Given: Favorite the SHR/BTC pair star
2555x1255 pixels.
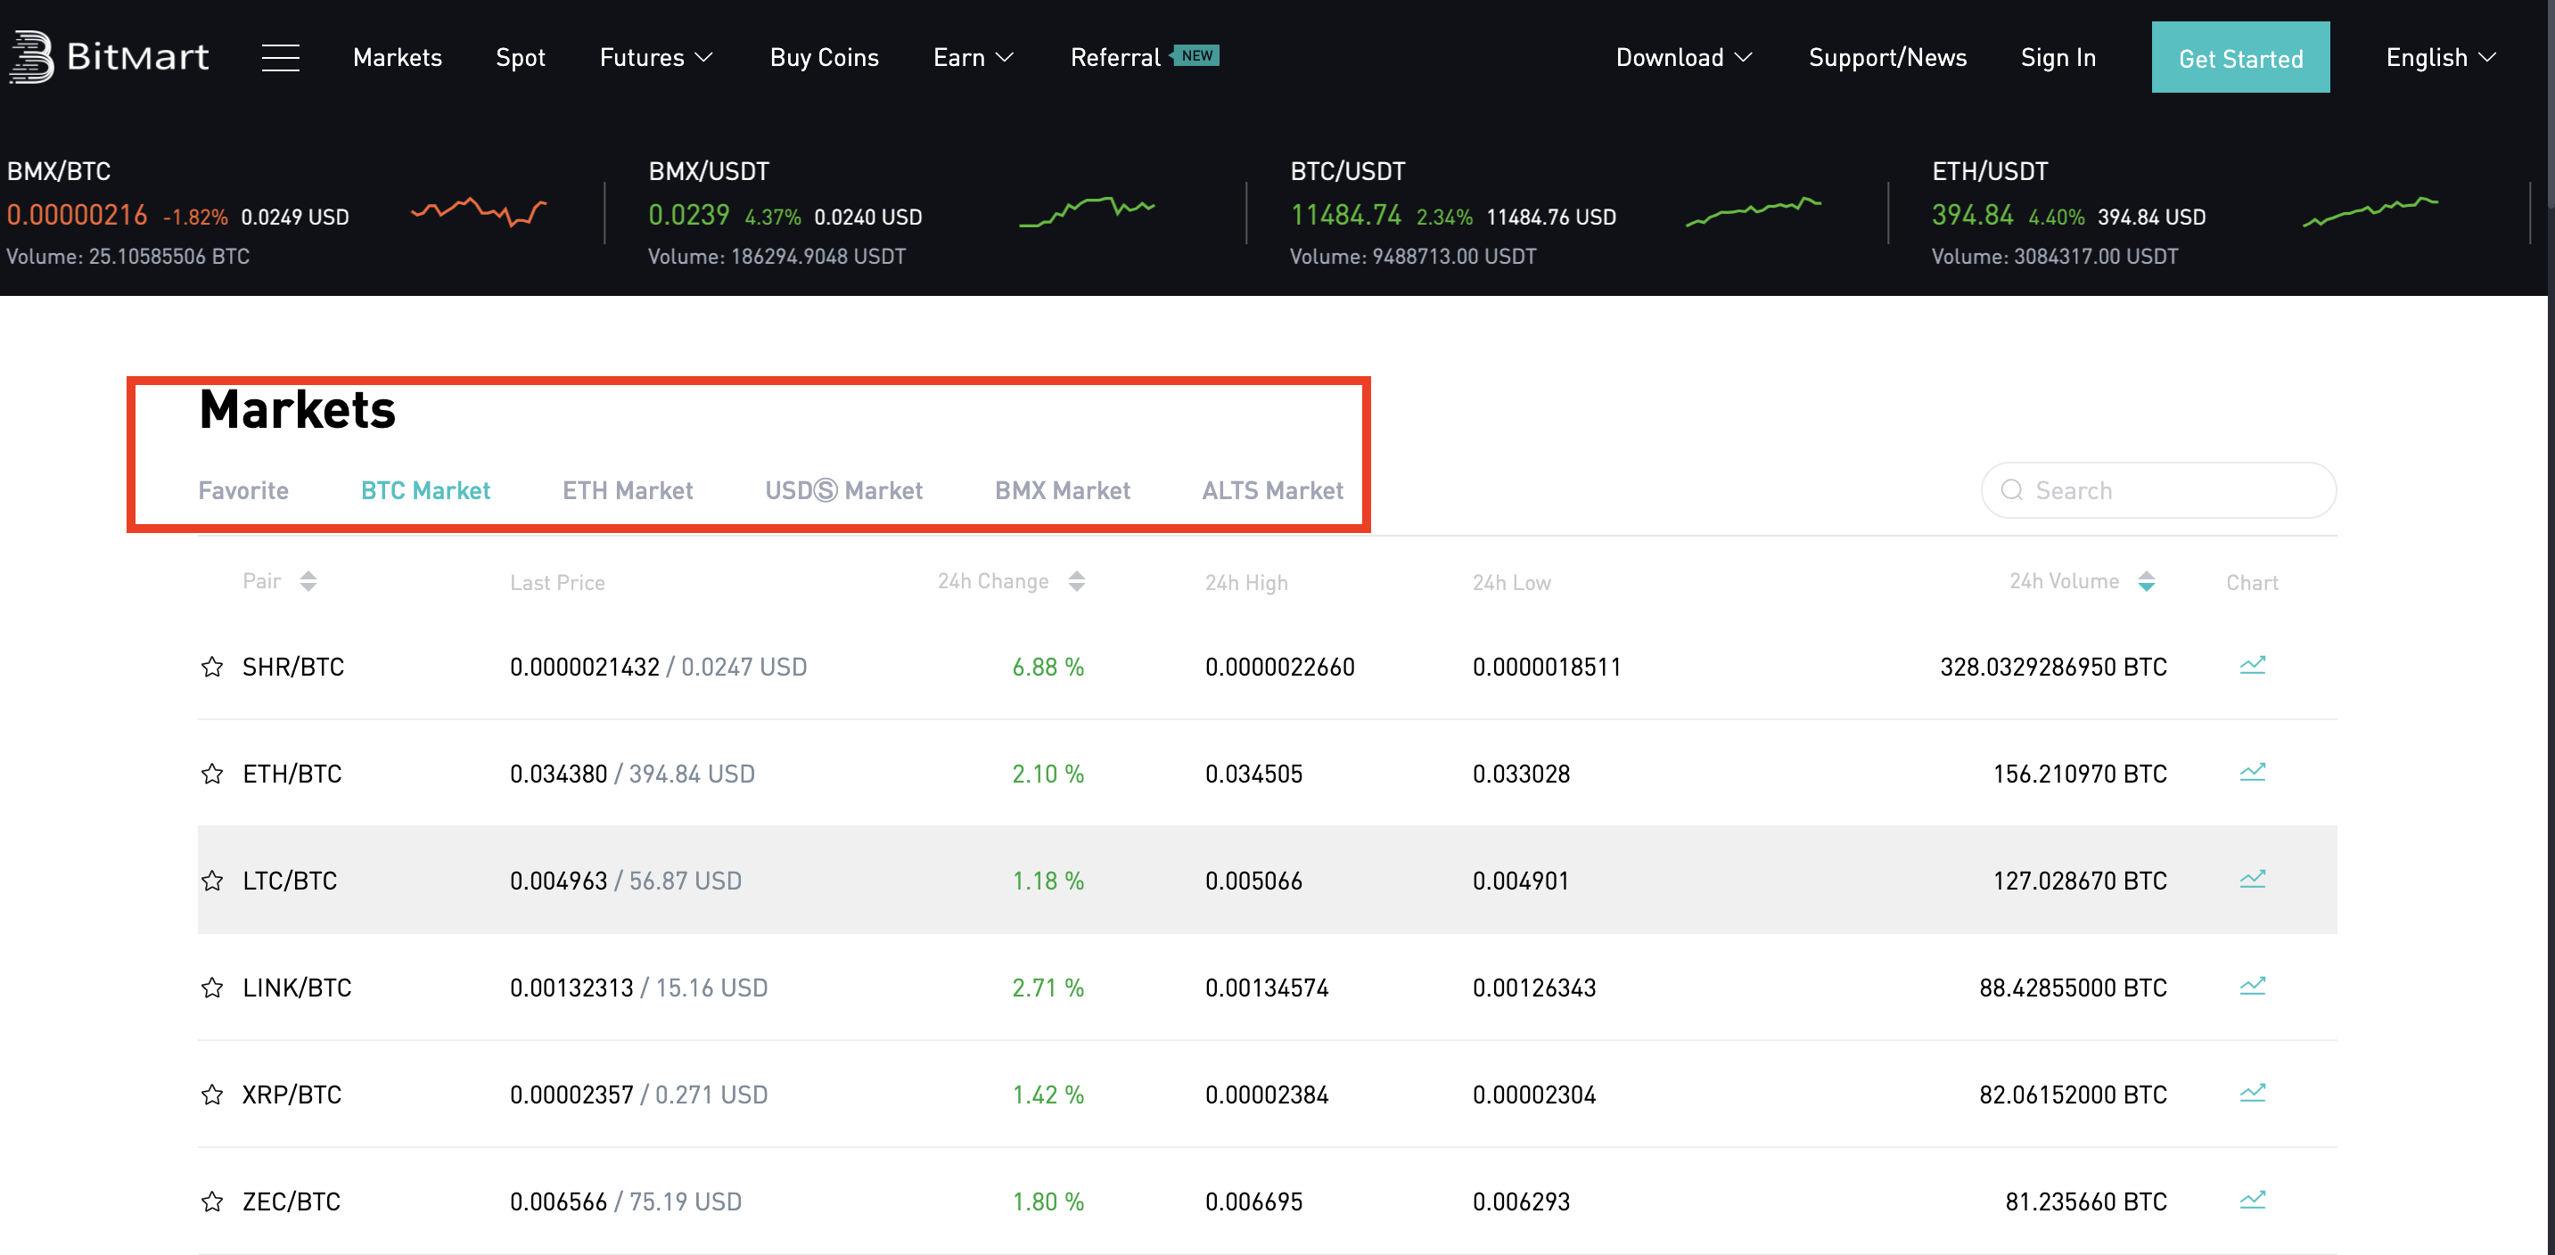Looking at the screenshot, I should pos(211,667).
